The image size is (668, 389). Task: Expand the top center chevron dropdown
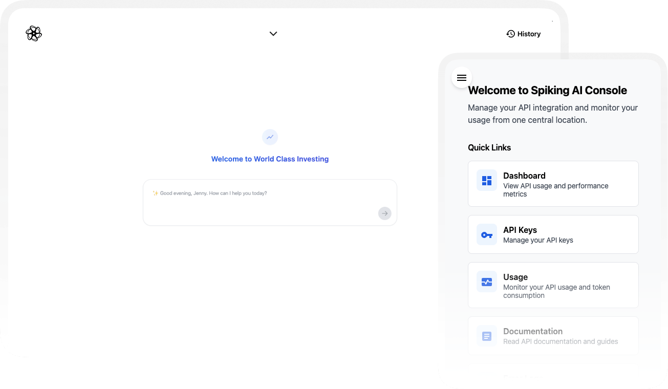[x=273, y=34]
